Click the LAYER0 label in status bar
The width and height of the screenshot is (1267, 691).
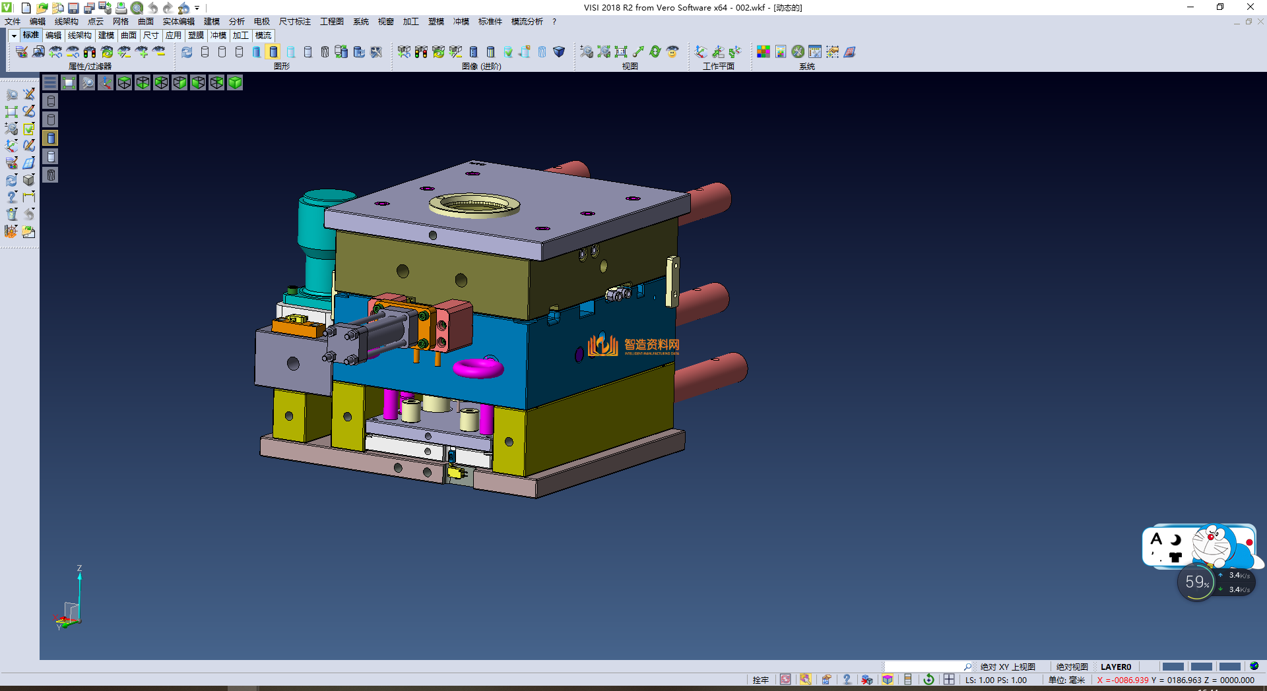pos(1116,667)
